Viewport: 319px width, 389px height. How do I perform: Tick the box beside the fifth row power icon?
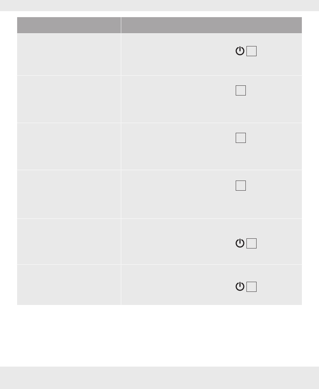[251, 243]
